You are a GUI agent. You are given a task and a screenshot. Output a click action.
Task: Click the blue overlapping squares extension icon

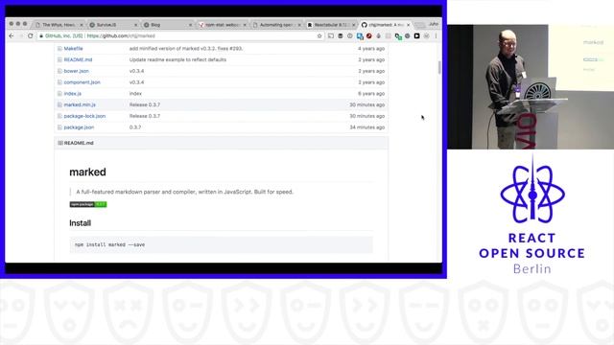(x=360, y=36)
